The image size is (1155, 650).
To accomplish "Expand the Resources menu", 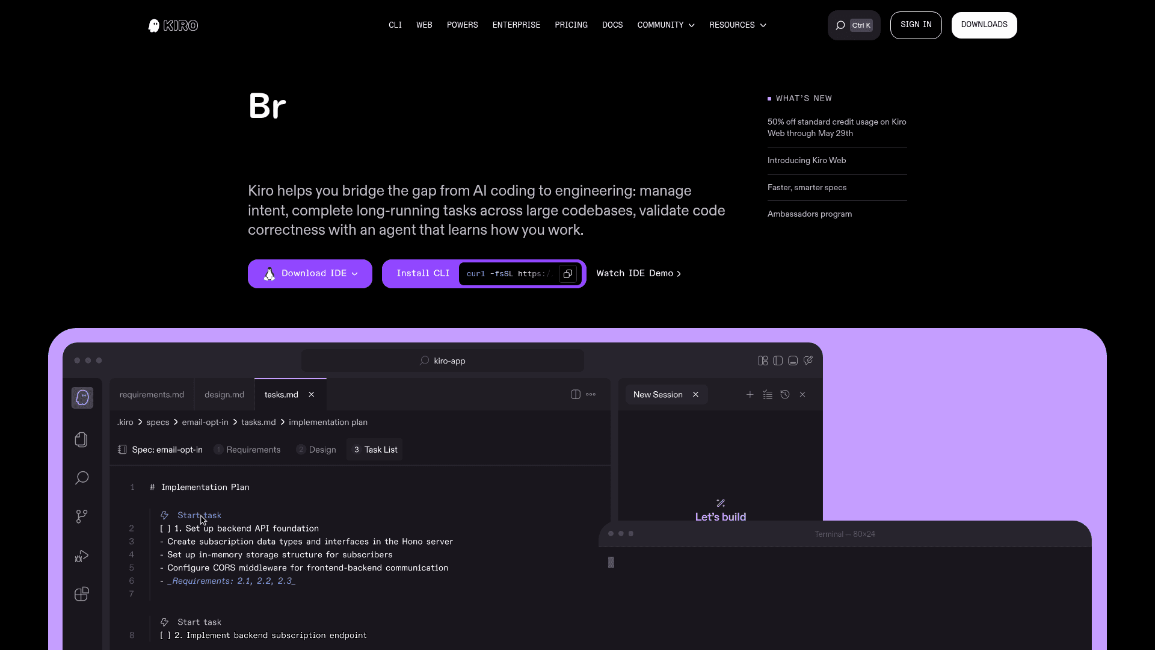I will click(738, 25).
